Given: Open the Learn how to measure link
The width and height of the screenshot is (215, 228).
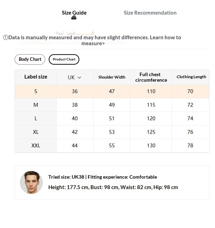Looking at the screenshot, I should click(x=131, y=40).
